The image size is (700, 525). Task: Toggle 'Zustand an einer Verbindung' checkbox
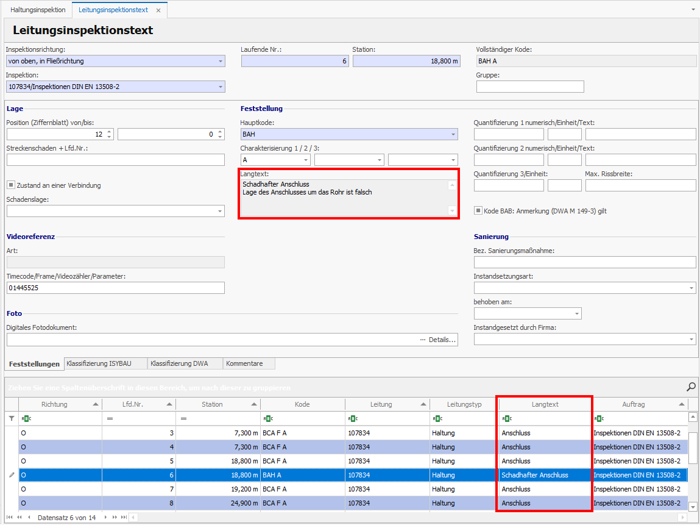(10, 185)
